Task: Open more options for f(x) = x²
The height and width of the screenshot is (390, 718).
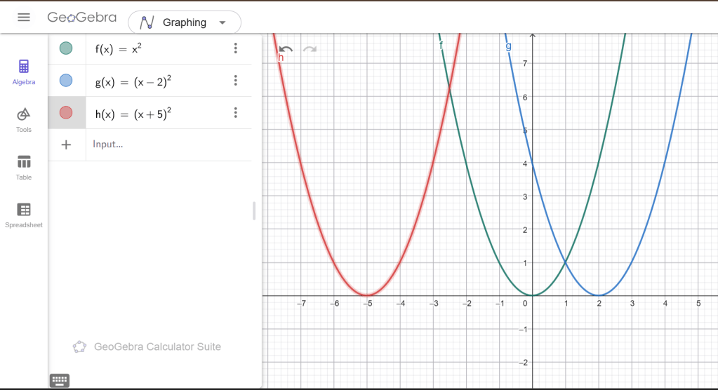Action: (x=235, y=48)
